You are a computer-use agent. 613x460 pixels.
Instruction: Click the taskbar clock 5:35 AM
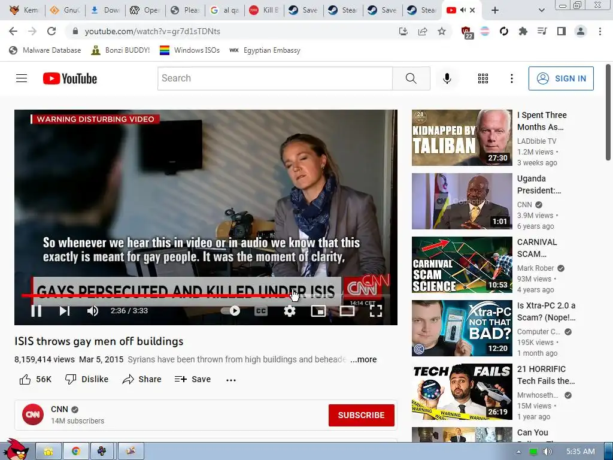(581, 452)
